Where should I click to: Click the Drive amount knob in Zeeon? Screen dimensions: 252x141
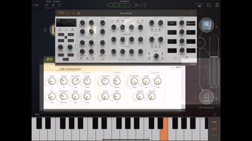pyautogui.click(x=156, y=56)
